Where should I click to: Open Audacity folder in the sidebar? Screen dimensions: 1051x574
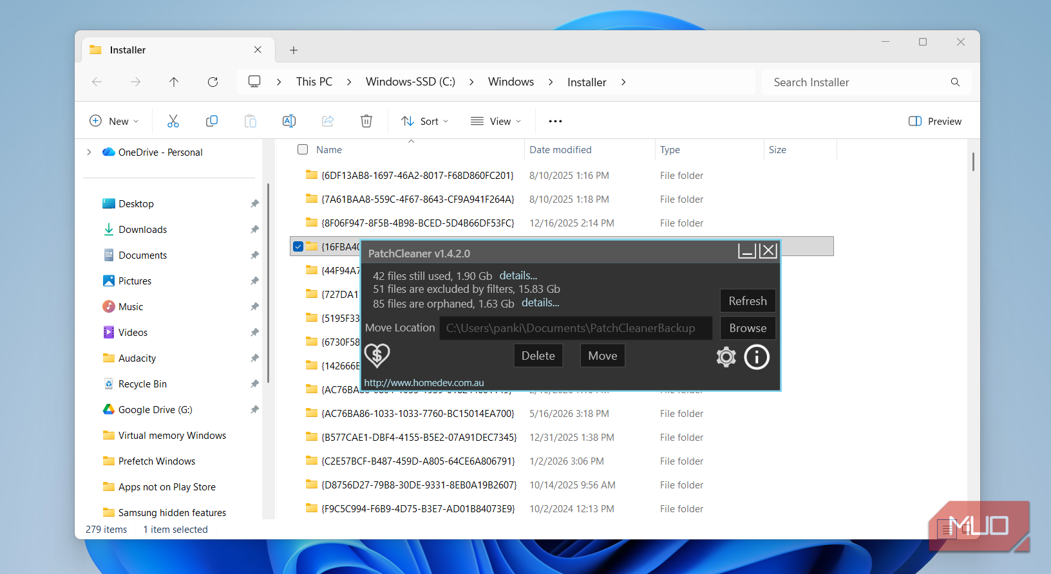[137, 358]
